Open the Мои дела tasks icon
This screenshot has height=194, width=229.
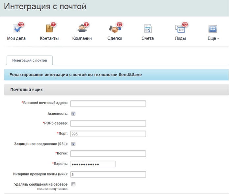pyautogui.click(x=16, y=29)
